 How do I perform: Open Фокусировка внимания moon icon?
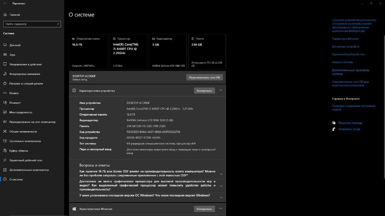point(5,74)
